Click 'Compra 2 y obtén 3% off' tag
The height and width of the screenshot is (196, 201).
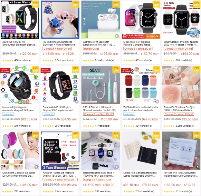[98, 179]
